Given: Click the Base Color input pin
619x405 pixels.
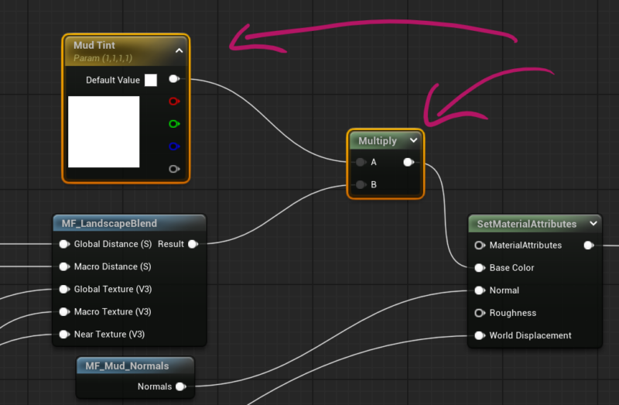Looking at the screenshot, I should 480,268.
